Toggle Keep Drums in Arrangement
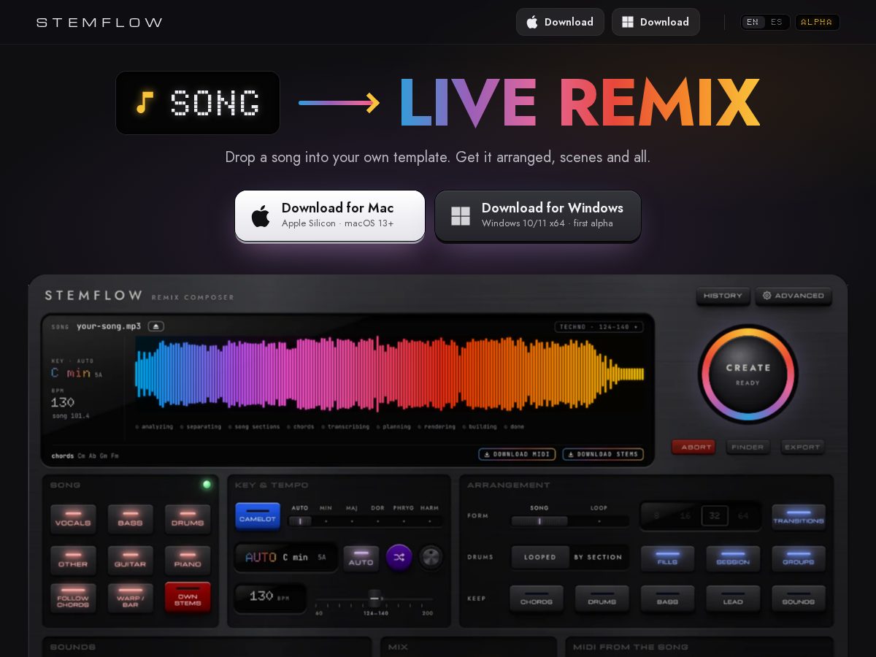Screen dimensions: 876x657 click(x=602, y=599)
